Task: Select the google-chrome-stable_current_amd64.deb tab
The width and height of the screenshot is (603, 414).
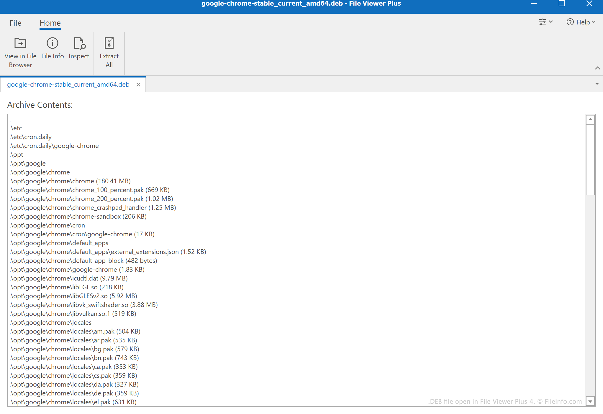Action: click(68, 84)
